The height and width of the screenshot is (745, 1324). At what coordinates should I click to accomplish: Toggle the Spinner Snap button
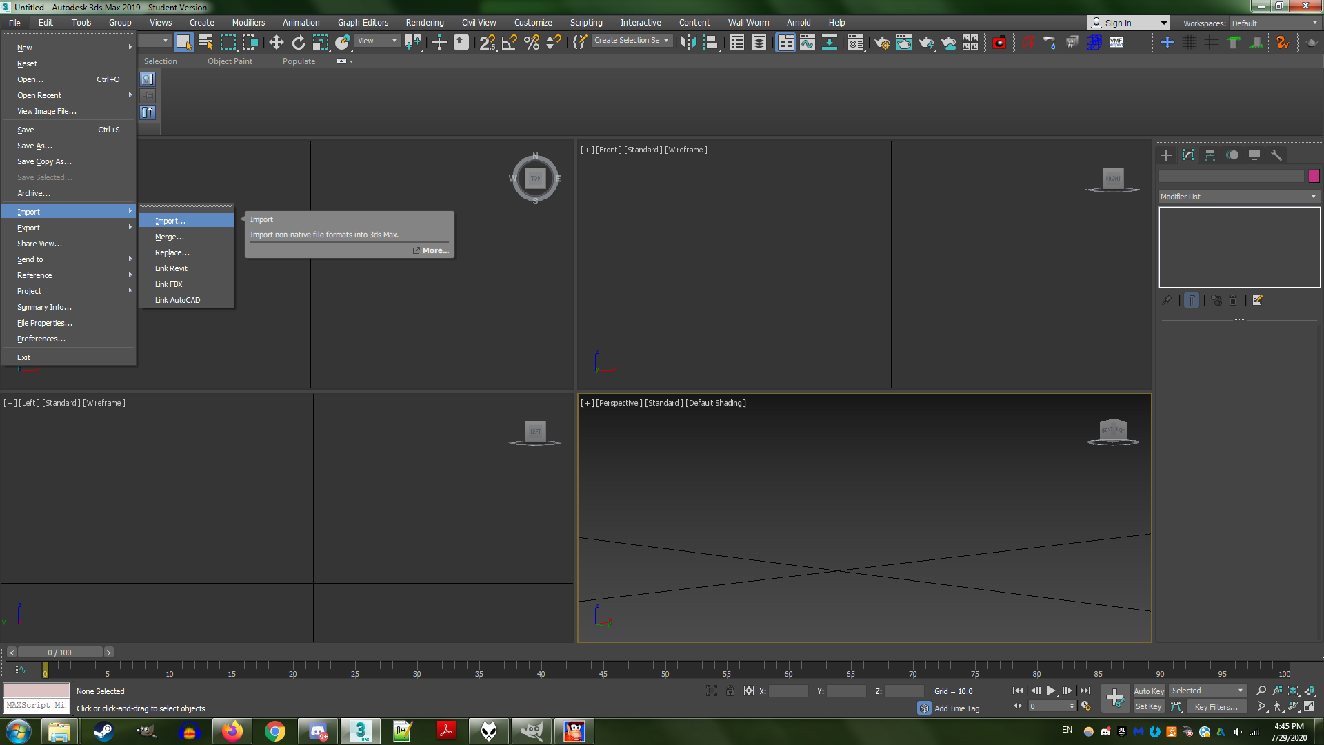pyautogui.click(x=554, y=42)
